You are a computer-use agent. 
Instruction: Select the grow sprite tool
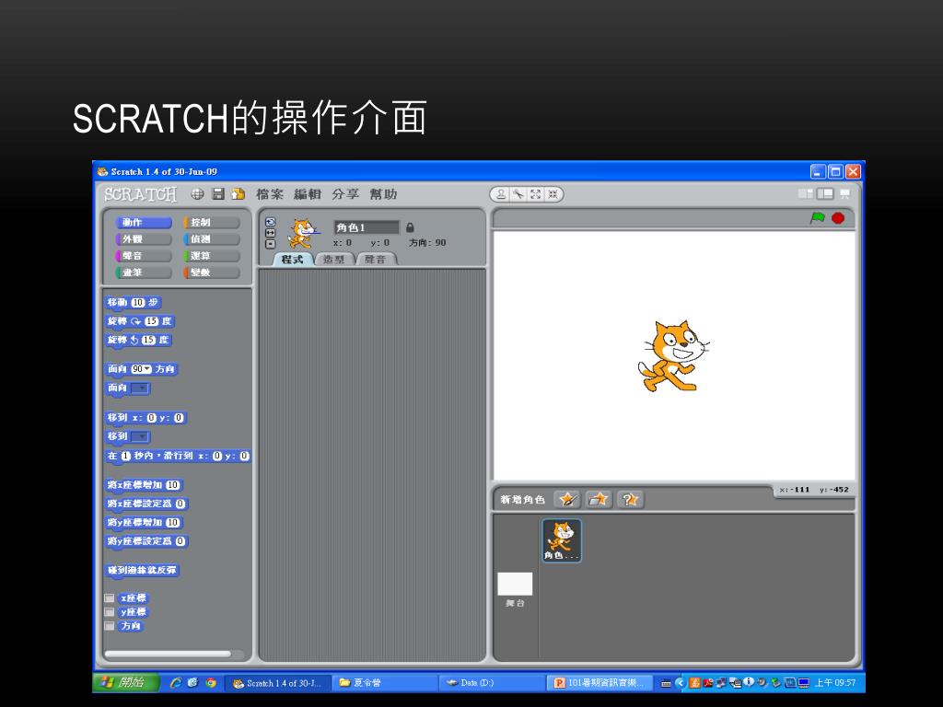pyautogui.click(x=535, y=194)
